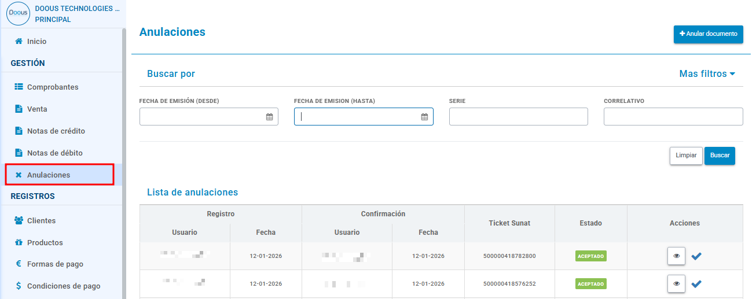This screenshot has height=299, width=756.
Task: Click eye icon for ticket 500000418576252
Action: 676,284
